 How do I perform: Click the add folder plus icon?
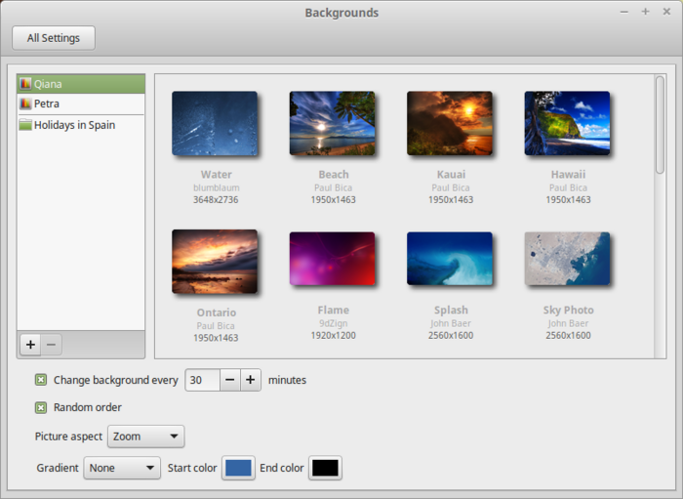tap(30, 345)
